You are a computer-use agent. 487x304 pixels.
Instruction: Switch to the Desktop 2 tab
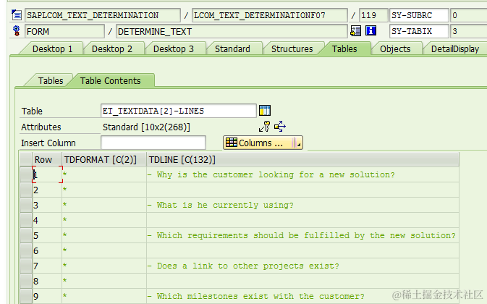(x=112, y=49)
